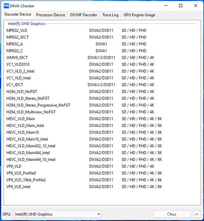Click the small chevron button beside Close
The height and width of the screenshot is (221, 204).
click(197, 214)
